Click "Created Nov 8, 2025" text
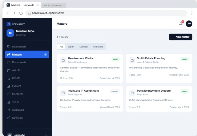 point(110,107)
